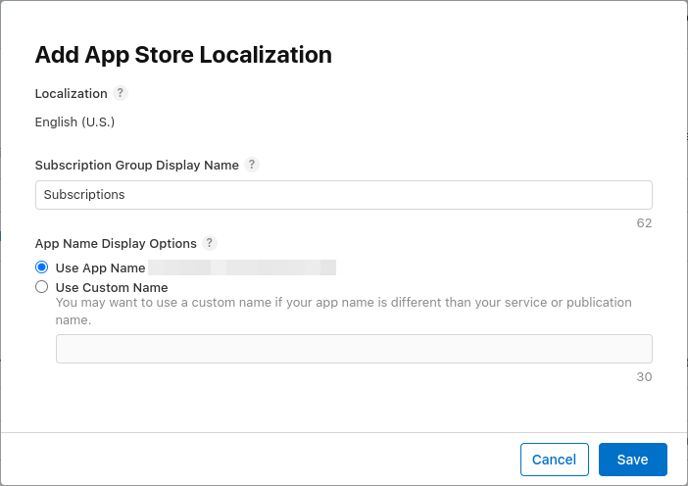Screen dimensions: 688x486
Task: Click the help icon next to Localization
Action: click(x=121, y=93)
